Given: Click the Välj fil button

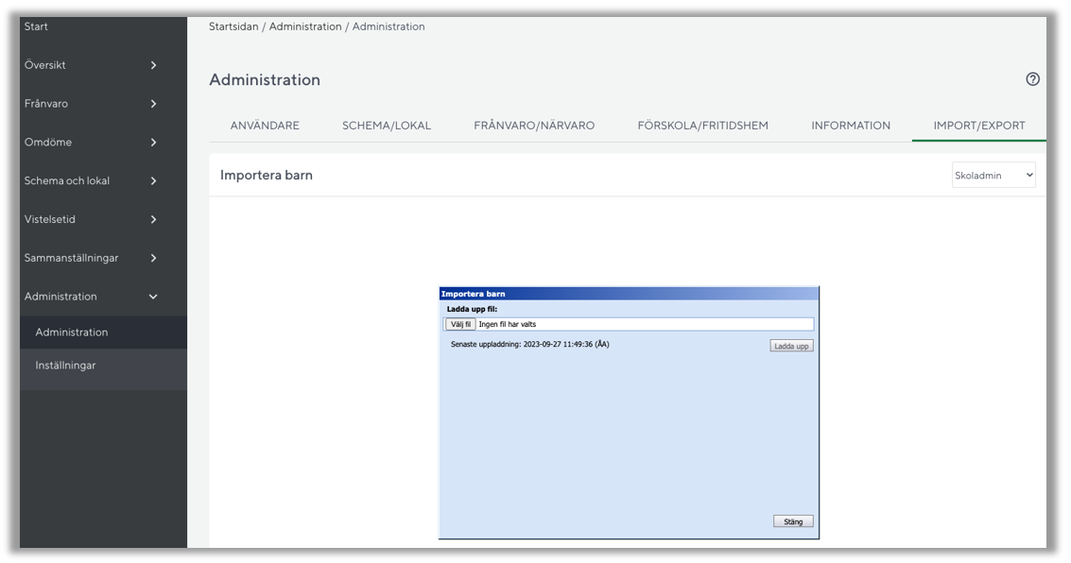Looking at the screenshot, I should 460,324.
